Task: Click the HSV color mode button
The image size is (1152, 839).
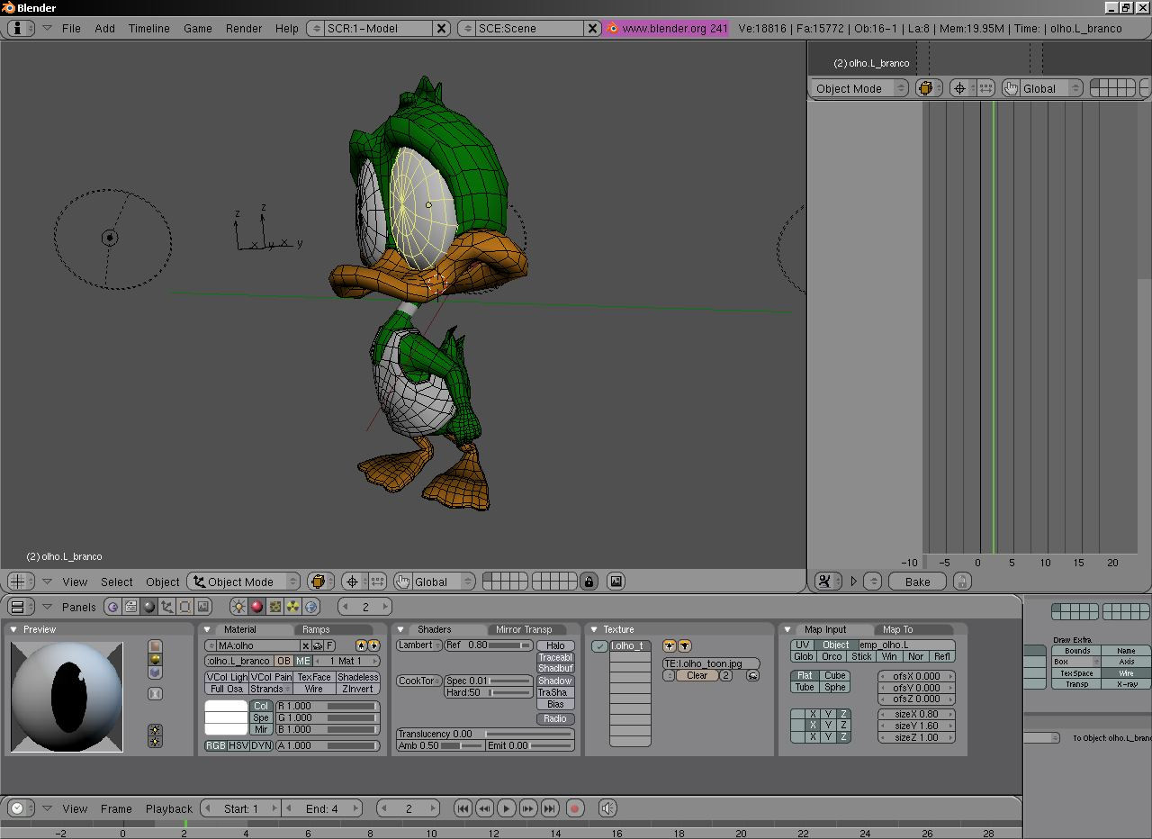Action: [238, 745]
